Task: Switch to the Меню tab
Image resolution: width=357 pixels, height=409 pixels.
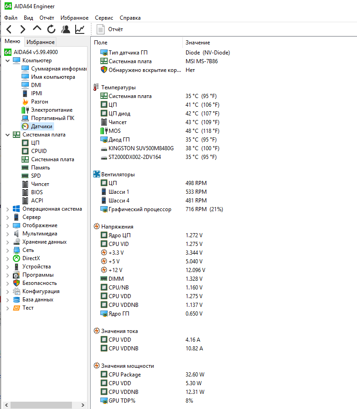Action: click(12, 41)
